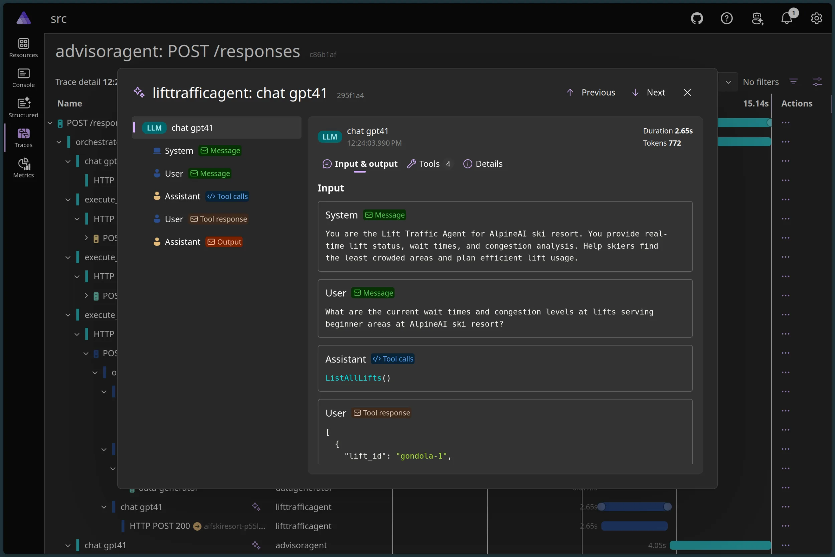Viewport: 835px width, 557px height.
Task: Select User Tool response in sidebar list
Action: (x=201, y=219)
